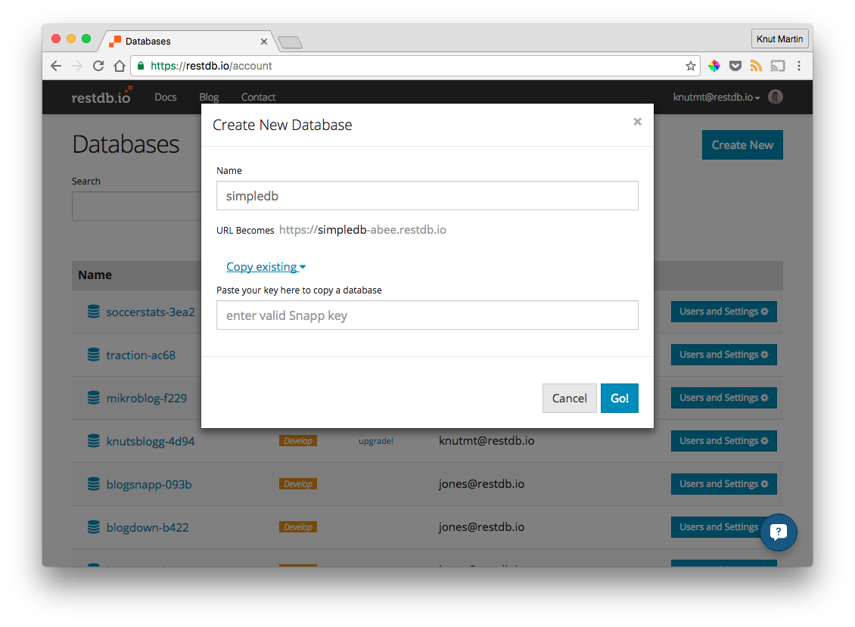The image size is (855, 627).
Task: Open Chrome's three-dot menu
Action: click(x=799, y=66)
